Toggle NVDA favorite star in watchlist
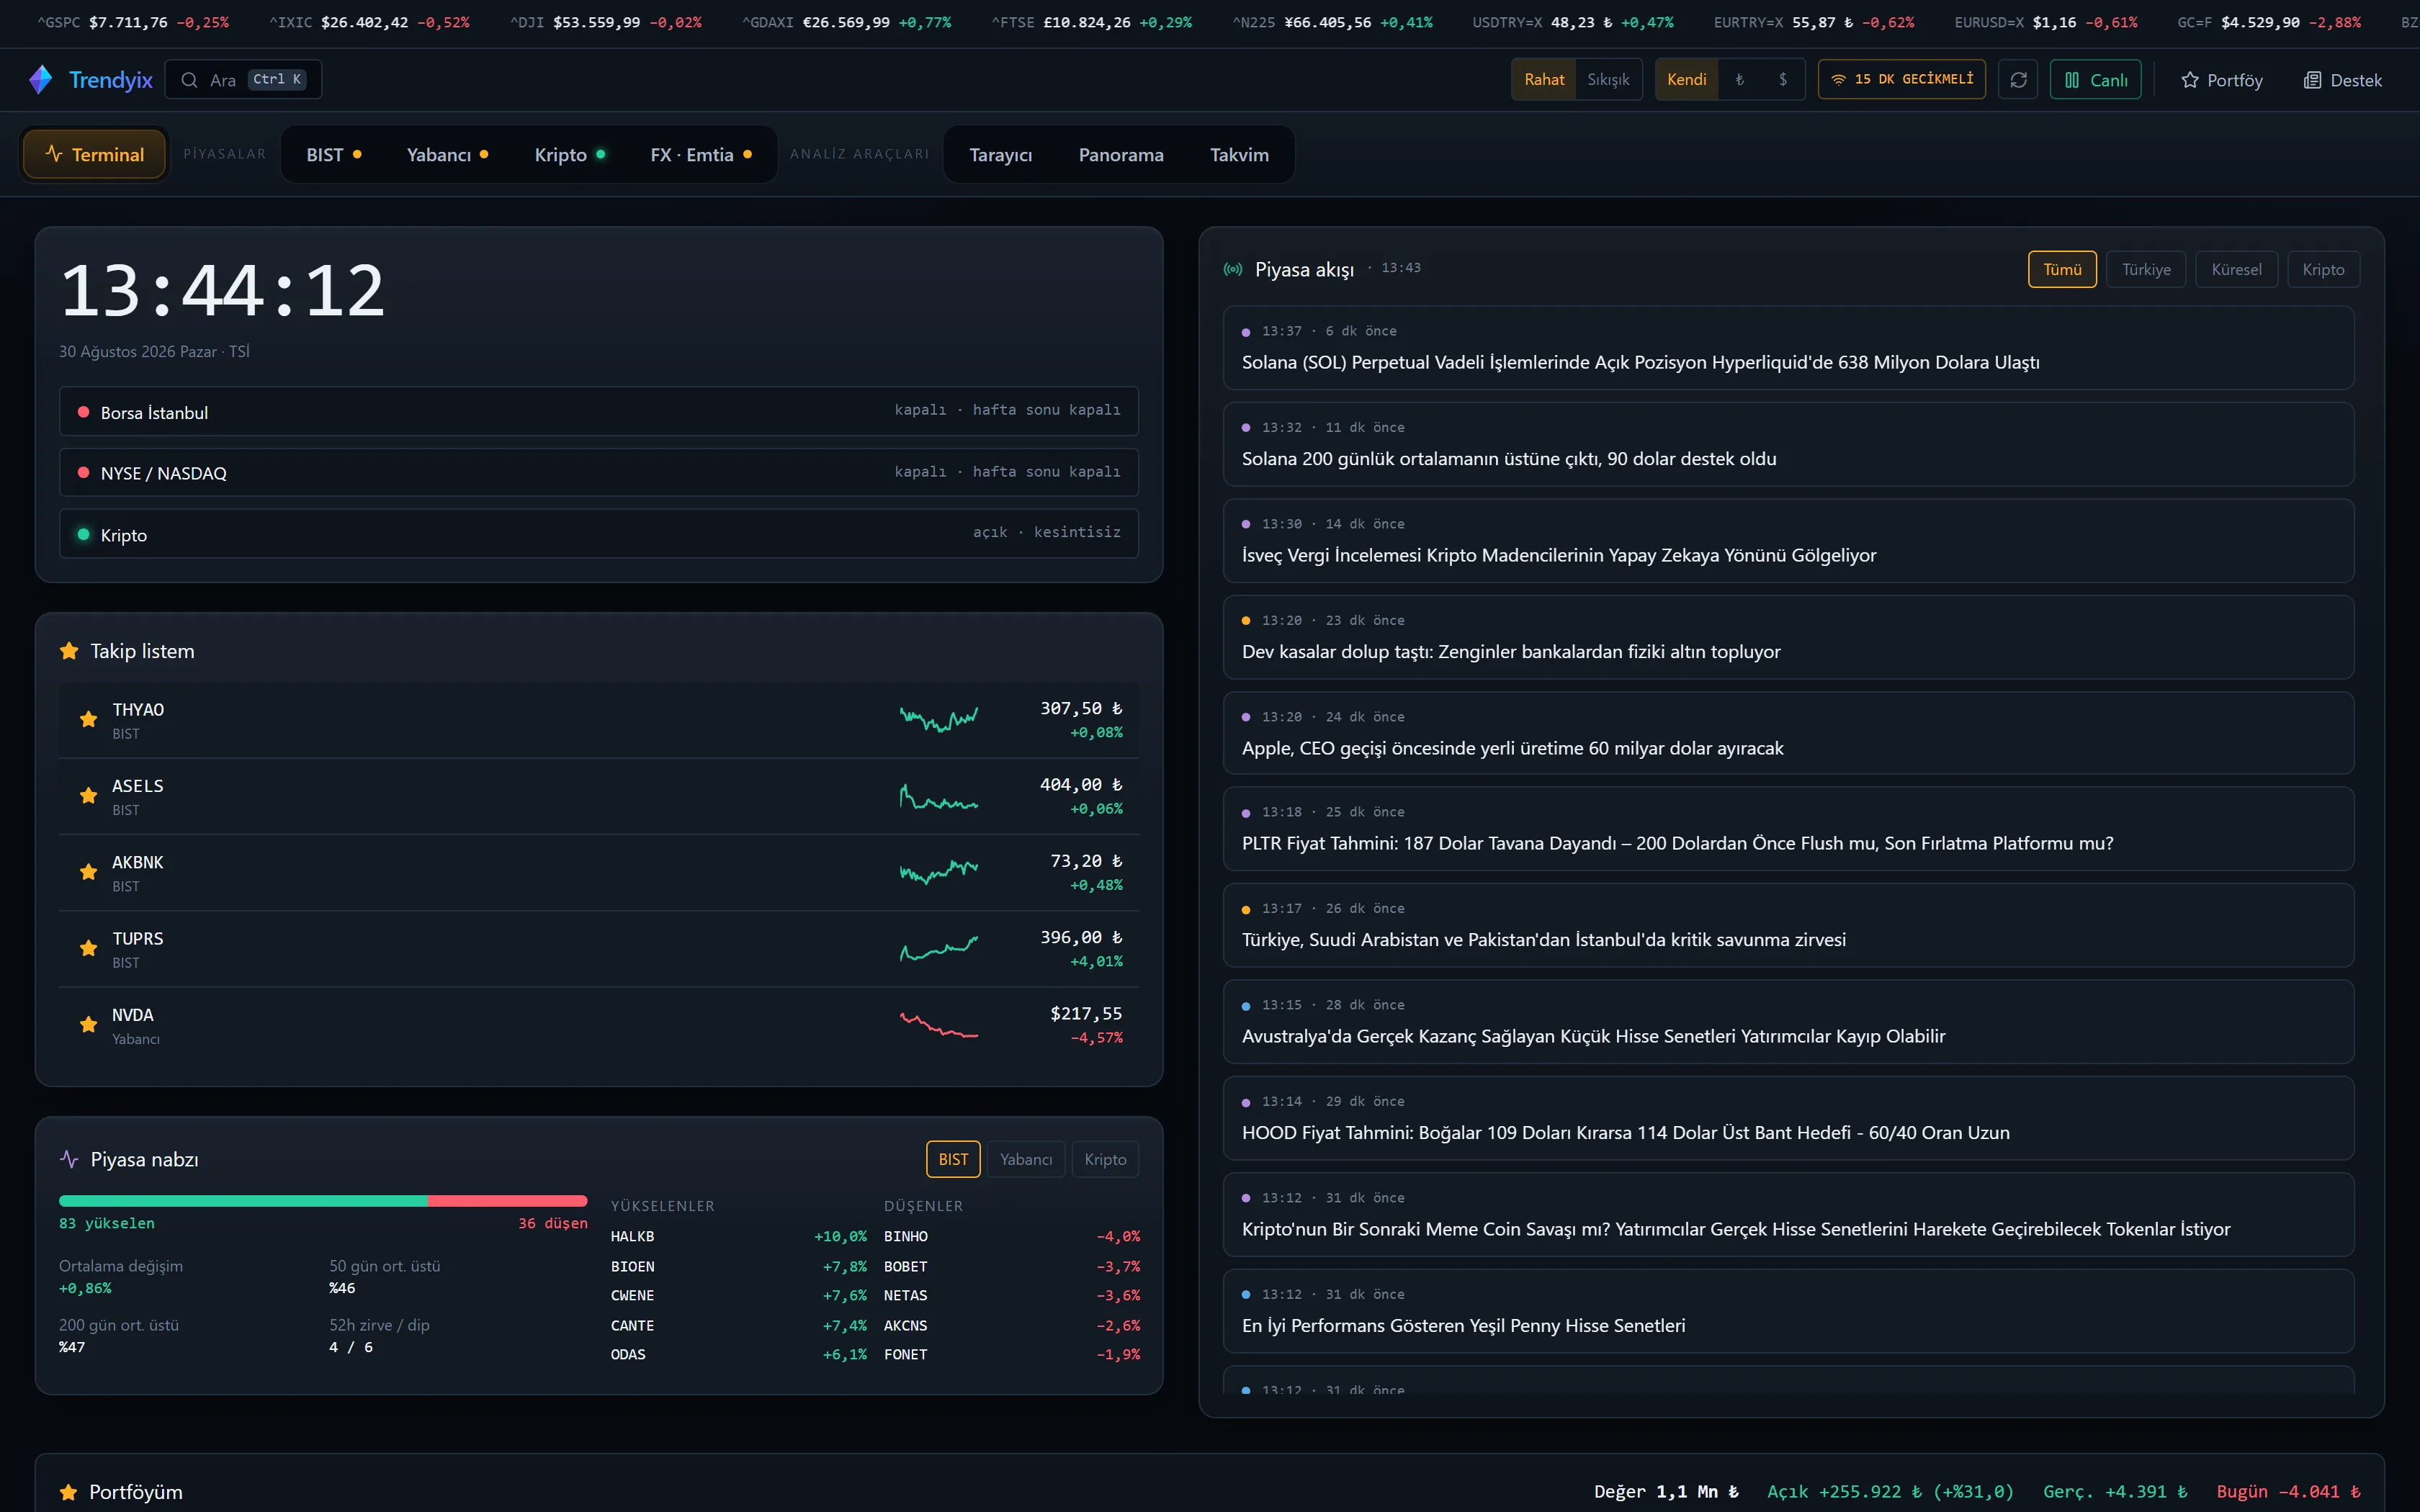The image size is (2420, 1512). click(x=89, y=1025)
